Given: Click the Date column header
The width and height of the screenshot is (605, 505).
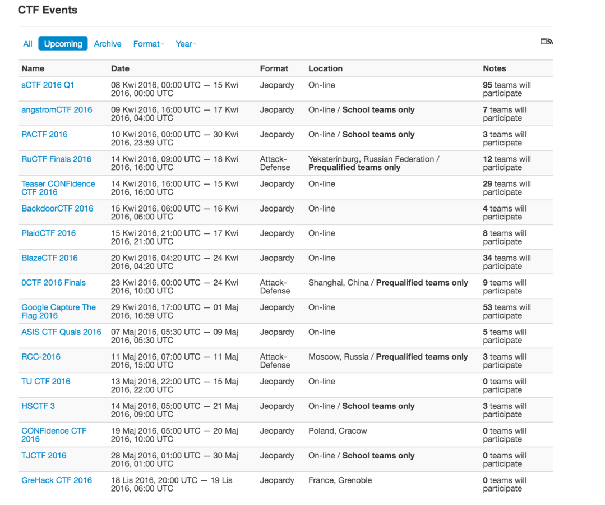Looking at the screenshot, I should [x=120, y=68].
